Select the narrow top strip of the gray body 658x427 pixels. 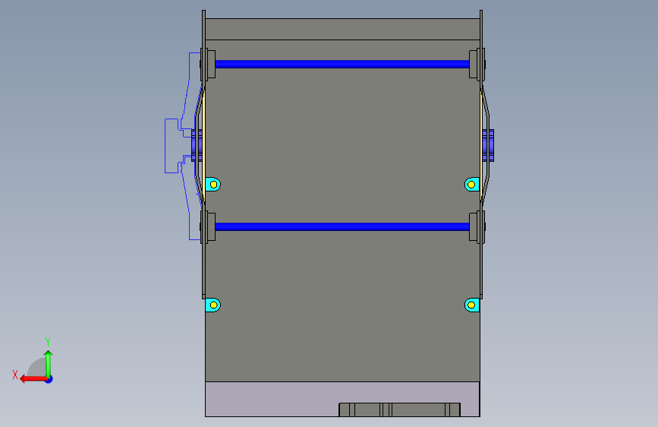[x=342, y=29]
